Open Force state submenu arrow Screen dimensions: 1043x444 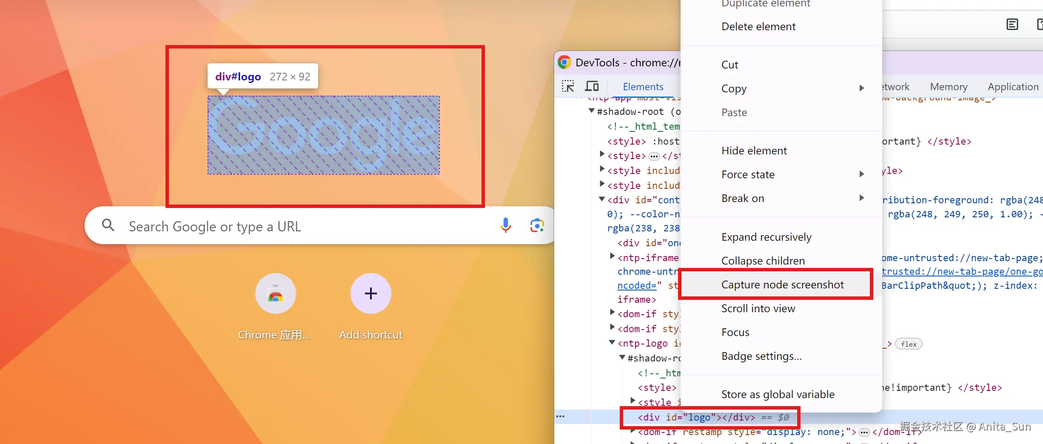click(x=862, y=174)
